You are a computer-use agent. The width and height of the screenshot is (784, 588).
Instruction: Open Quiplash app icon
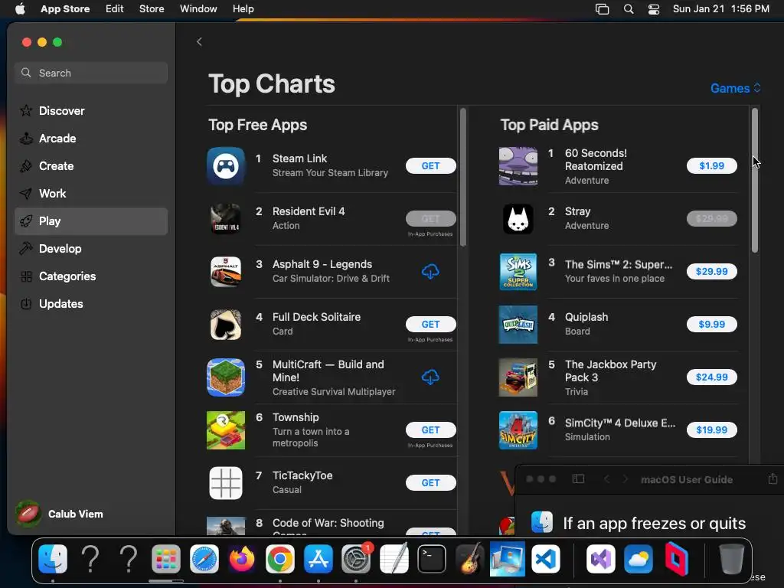tap(518, 325)
